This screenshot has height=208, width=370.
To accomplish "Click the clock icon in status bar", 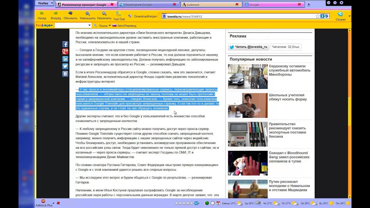I will pyautogui.click(x=212, y=203).
